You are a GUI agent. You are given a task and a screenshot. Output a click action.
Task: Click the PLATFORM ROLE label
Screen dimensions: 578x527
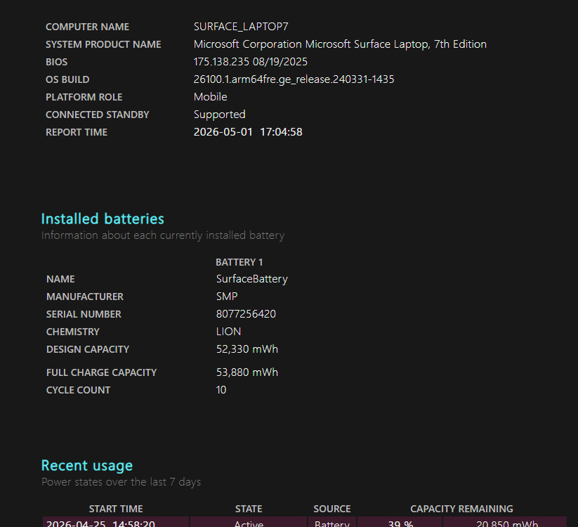coord(84,97)
